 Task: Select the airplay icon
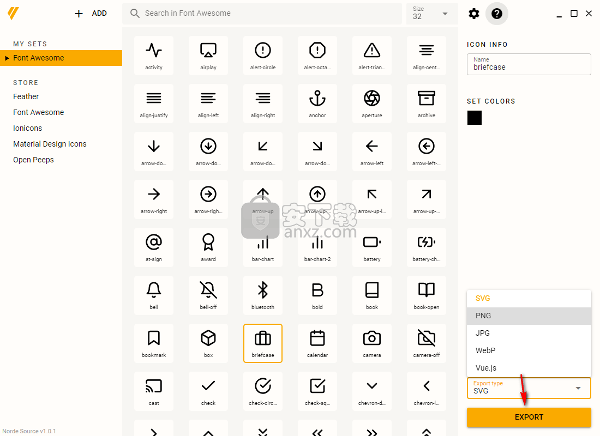click(208, 56)
